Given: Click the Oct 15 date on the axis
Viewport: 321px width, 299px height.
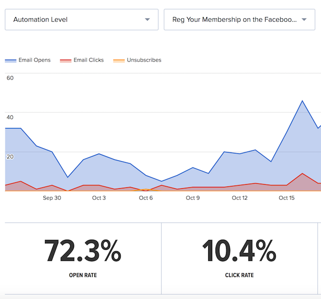Looking at the screenshot, I should pos(287,198).
